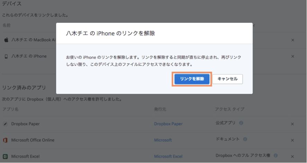Image resolution: width=307 pixels, height=163 pixels.
Task: Unlink MacBook Air using its X button
Action: (293, 40)
